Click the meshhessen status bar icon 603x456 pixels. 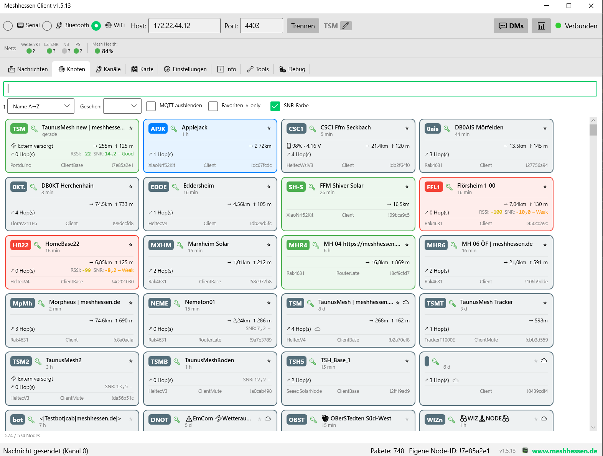coord(525,450)
